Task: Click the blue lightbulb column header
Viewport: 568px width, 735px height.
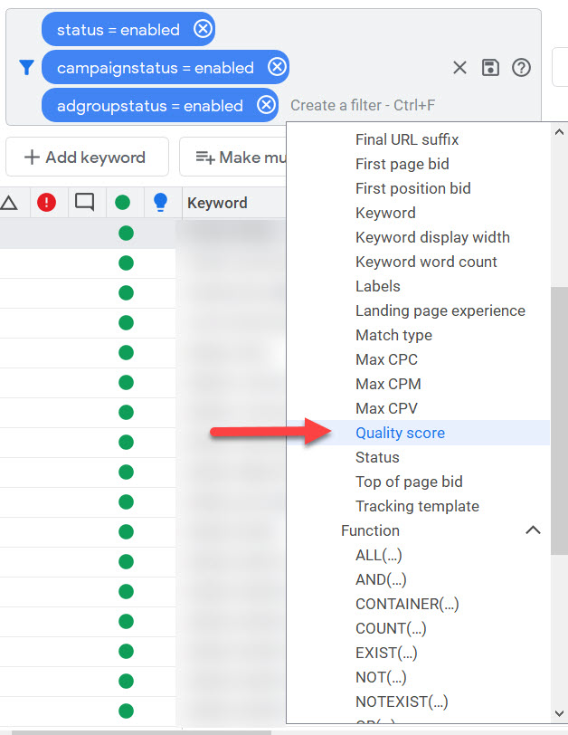Action: [x=161, y=203]
